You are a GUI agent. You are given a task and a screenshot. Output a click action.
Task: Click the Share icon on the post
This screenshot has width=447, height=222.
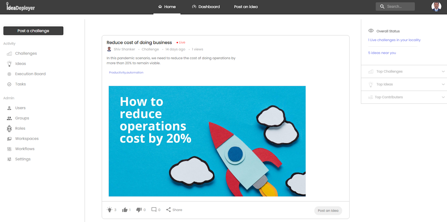[168, 210]
